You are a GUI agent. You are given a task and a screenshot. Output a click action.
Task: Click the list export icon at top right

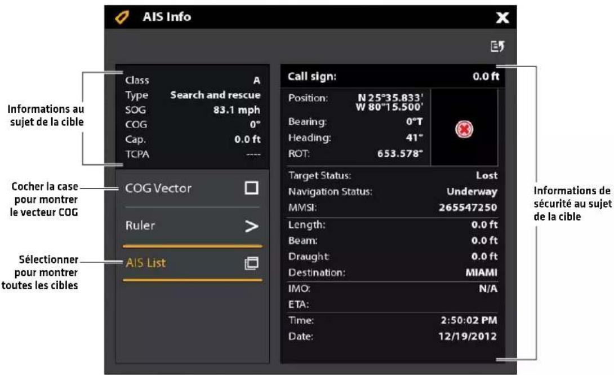[x=498, y=46]
